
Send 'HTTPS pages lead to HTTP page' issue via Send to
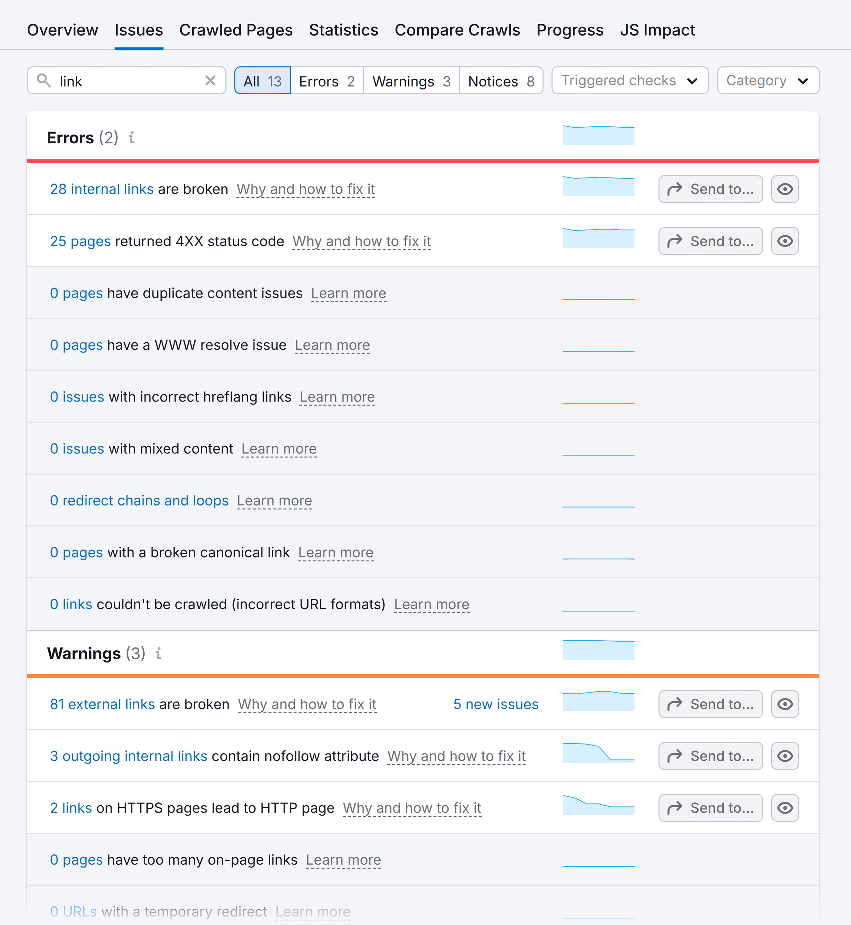(710, 808)
